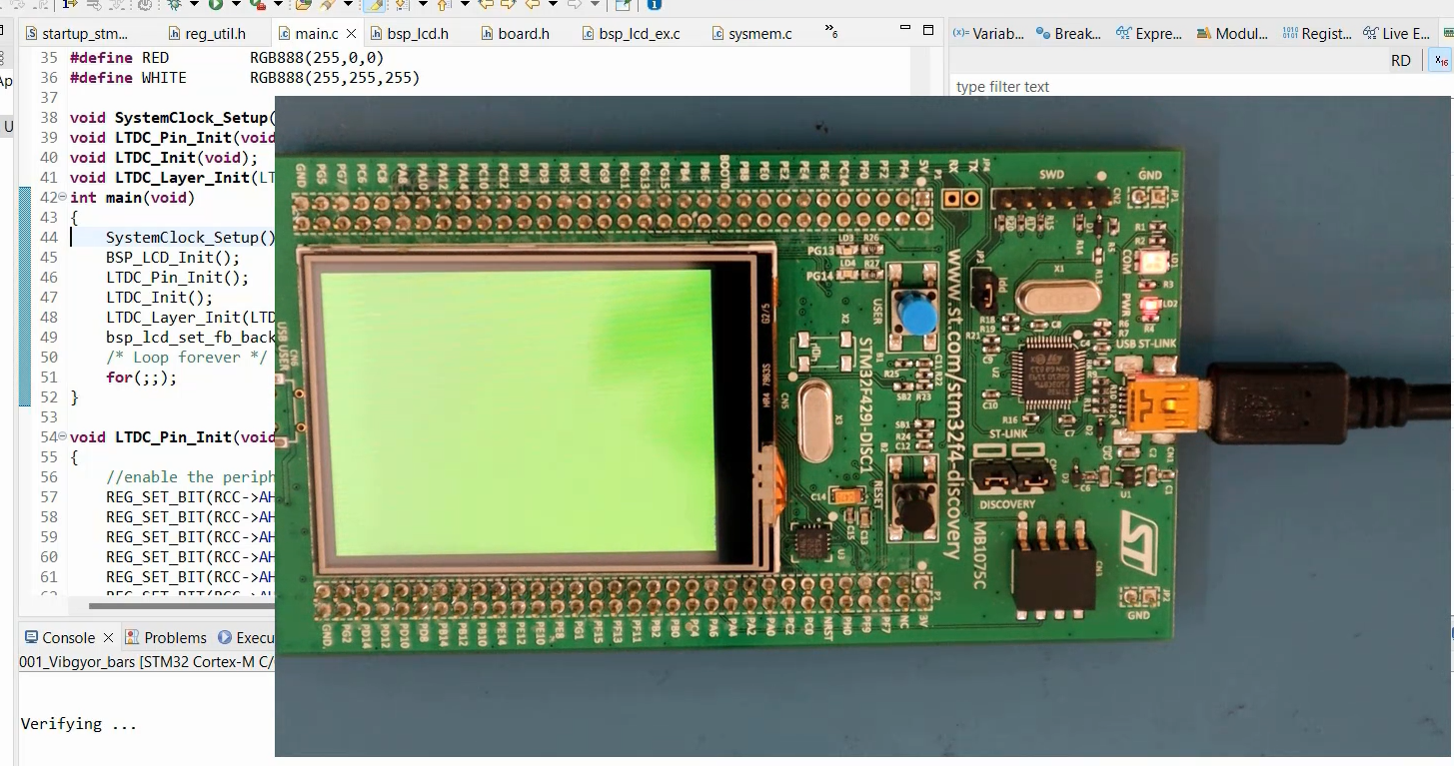Image resolution: width=1454 pixels, height=766 pixels.
Task: Click the type filter text field
Action: 1199,87
